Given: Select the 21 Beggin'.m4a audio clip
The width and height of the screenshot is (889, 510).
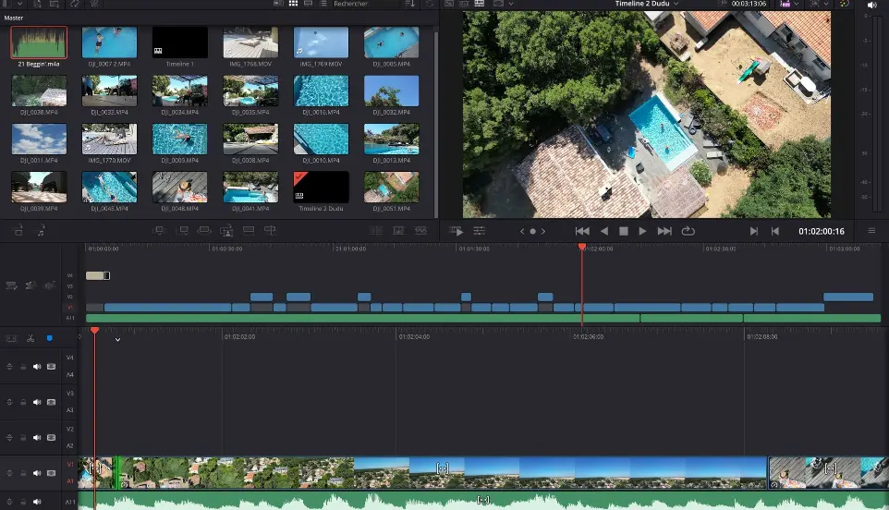Looking at the screenshot, I should coord(39,42).
